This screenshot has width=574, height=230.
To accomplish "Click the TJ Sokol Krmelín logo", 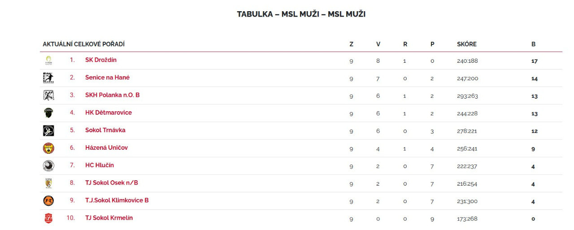I will [x=48, y=218].
